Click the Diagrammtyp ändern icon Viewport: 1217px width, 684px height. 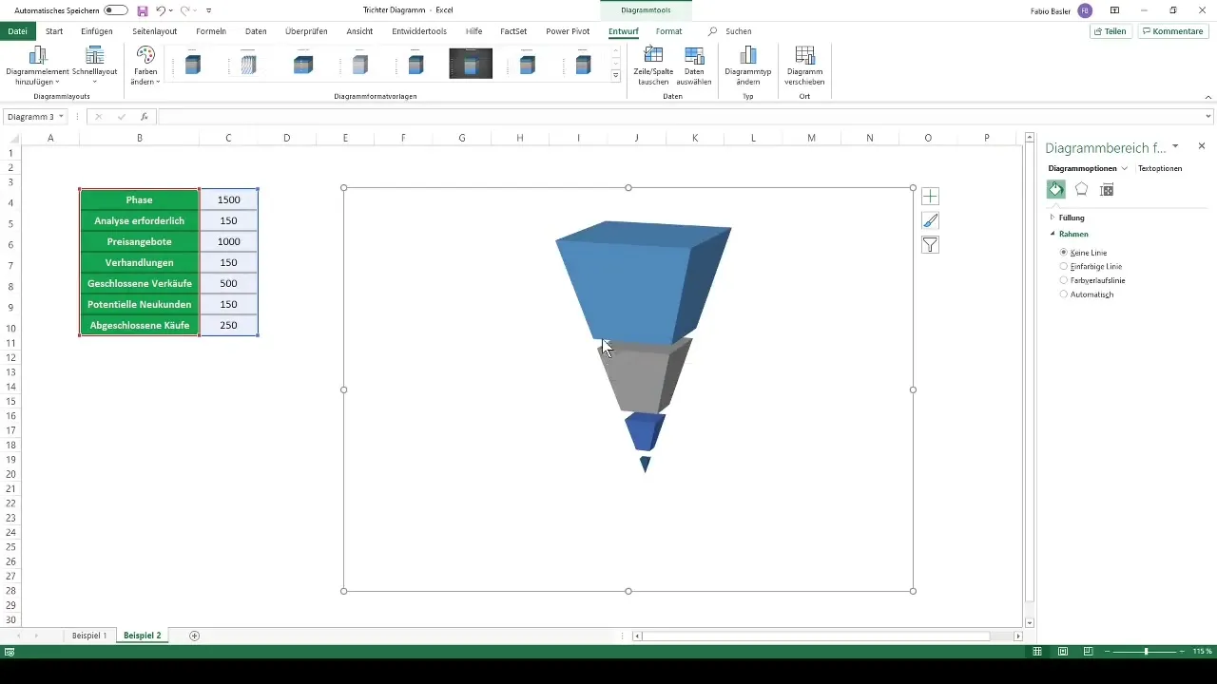pyautogui.click(x=748, y=55)
